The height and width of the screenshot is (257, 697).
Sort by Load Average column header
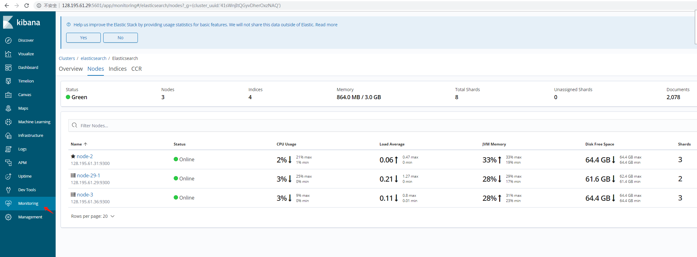(392, 144)
